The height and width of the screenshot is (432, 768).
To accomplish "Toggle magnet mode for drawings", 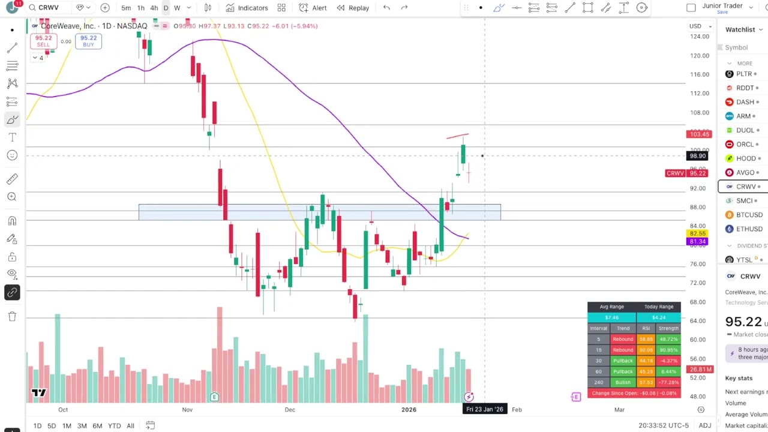I will coord(12,221).
